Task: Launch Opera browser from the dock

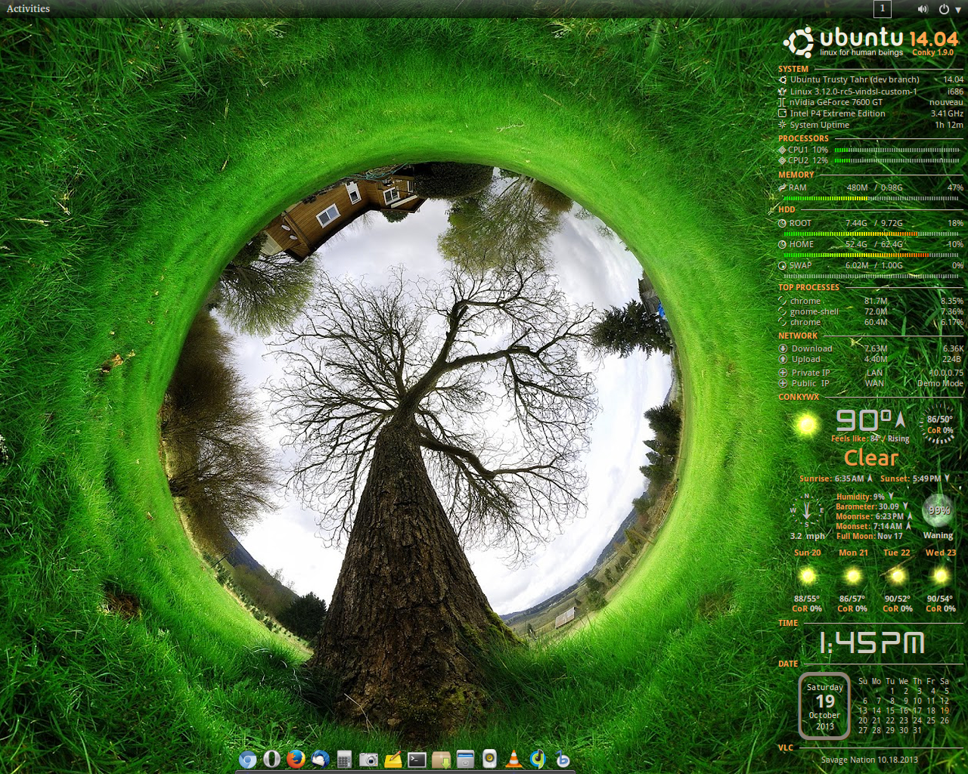Action: coord(271,759)
